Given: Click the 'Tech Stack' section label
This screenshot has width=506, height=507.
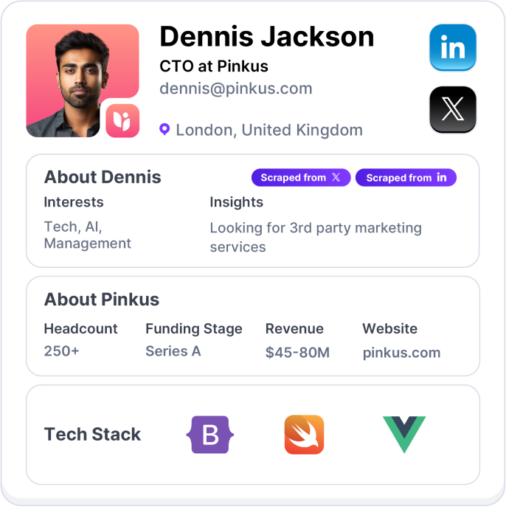Looking at the screenshot, I should point(92,434).
